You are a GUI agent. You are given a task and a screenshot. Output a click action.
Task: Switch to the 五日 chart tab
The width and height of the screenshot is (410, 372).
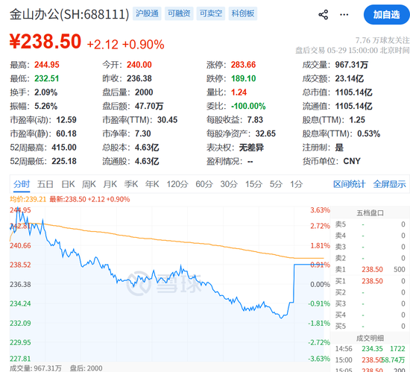tap(45, 184)
